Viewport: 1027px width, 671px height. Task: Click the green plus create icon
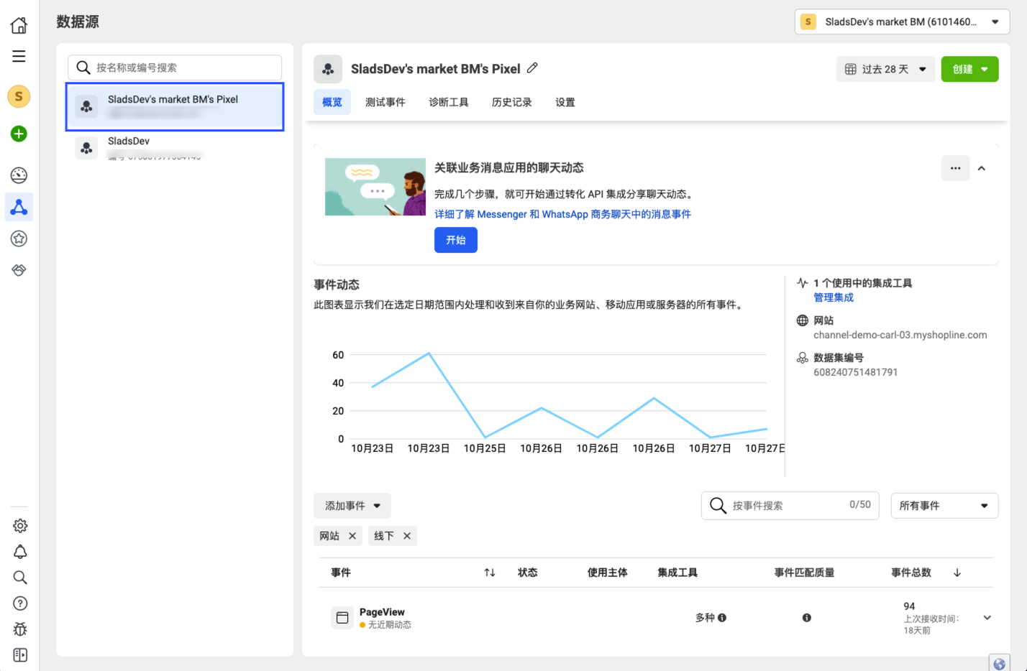[19, 134]
